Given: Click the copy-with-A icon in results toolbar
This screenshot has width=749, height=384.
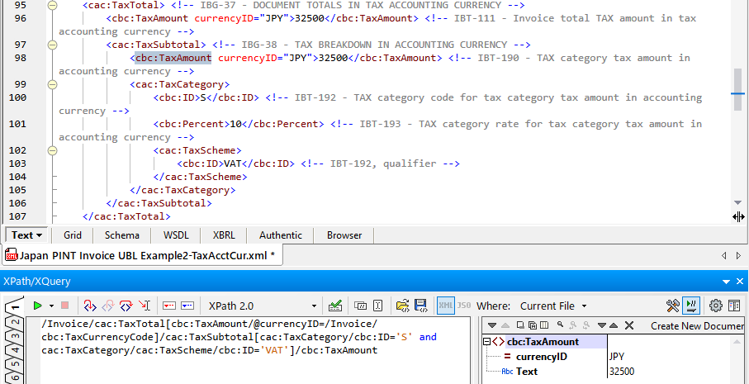Looking at the screenshot, I should coord(532,325).
